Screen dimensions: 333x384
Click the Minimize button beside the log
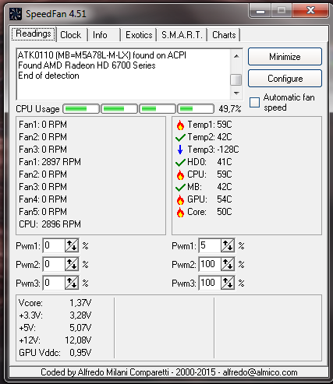285,56
